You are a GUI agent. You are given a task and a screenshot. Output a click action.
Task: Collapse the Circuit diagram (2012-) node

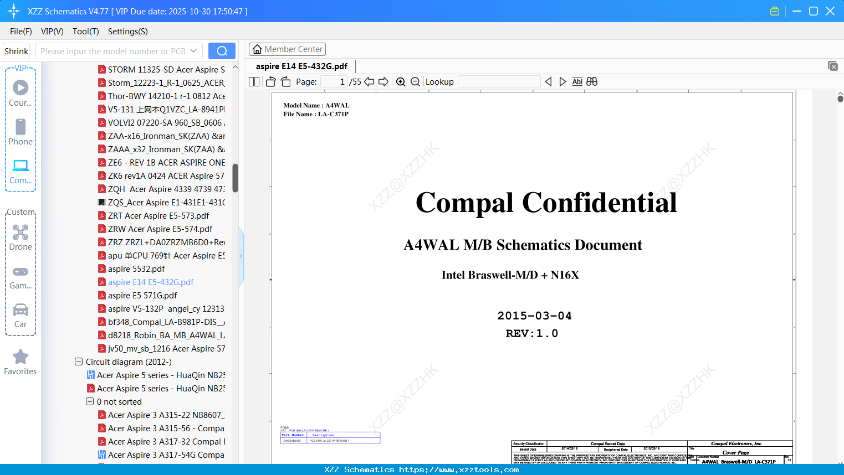point(79,362)
